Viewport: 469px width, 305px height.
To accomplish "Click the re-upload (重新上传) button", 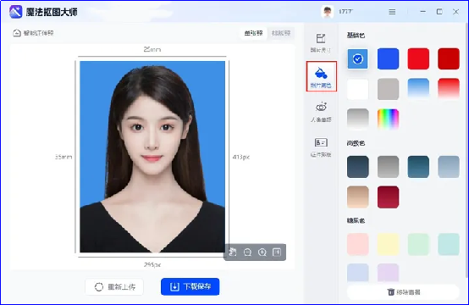I will point(114,286).
